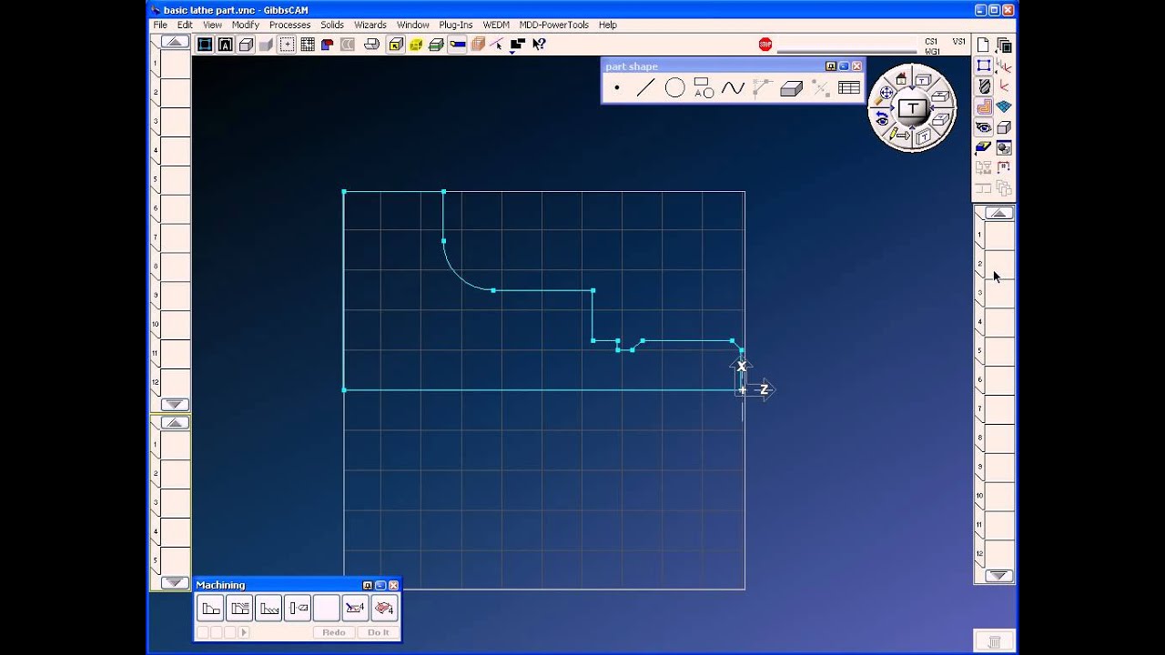Click the trash can in bottom right
This screenshot has width=1165, height=655.
click(995, 640)
